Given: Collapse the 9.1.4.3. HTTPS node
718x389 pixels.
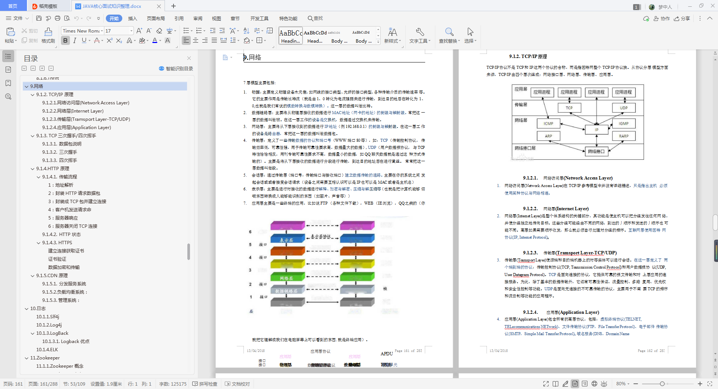Looking at the screenshot, I should (39, 243).
